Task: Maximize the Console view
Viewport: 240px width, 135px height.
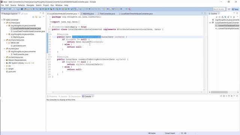Action: coord(237,96)
